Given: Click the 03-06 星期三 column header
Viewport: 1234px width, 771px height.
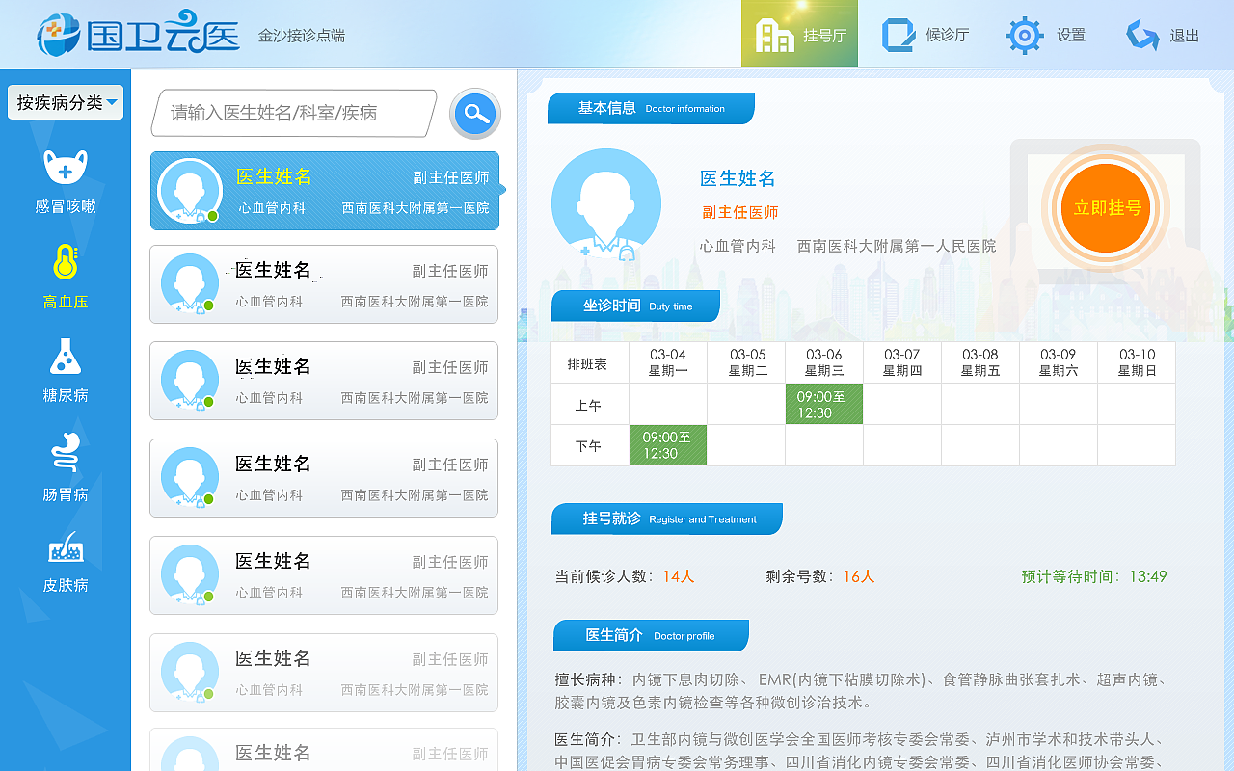Looking at the screenshot, I should click(823, 362).
